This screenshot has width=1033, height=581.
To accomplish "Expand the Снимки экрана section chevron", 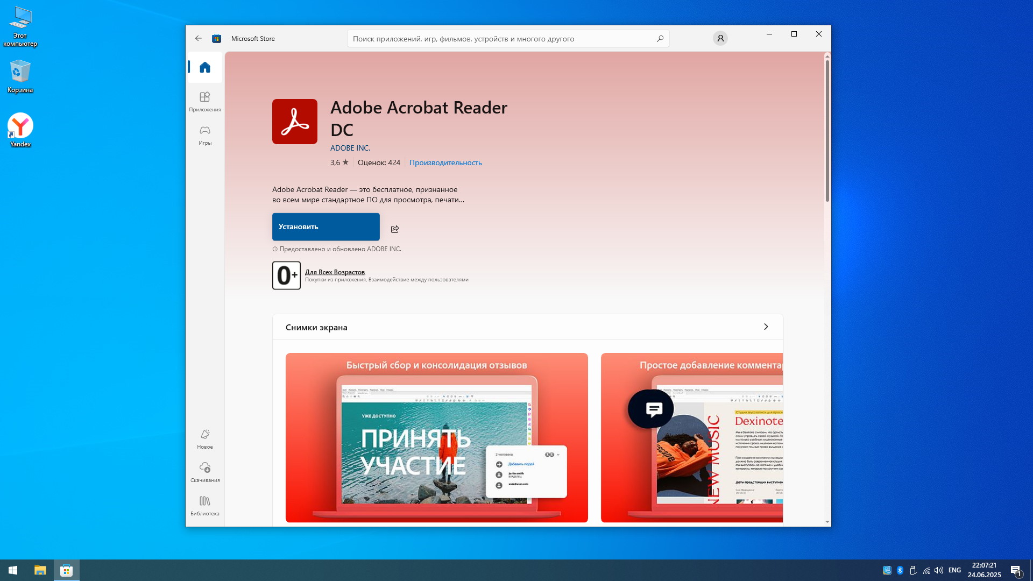I will pyautogui.click(x=766, y=327).
